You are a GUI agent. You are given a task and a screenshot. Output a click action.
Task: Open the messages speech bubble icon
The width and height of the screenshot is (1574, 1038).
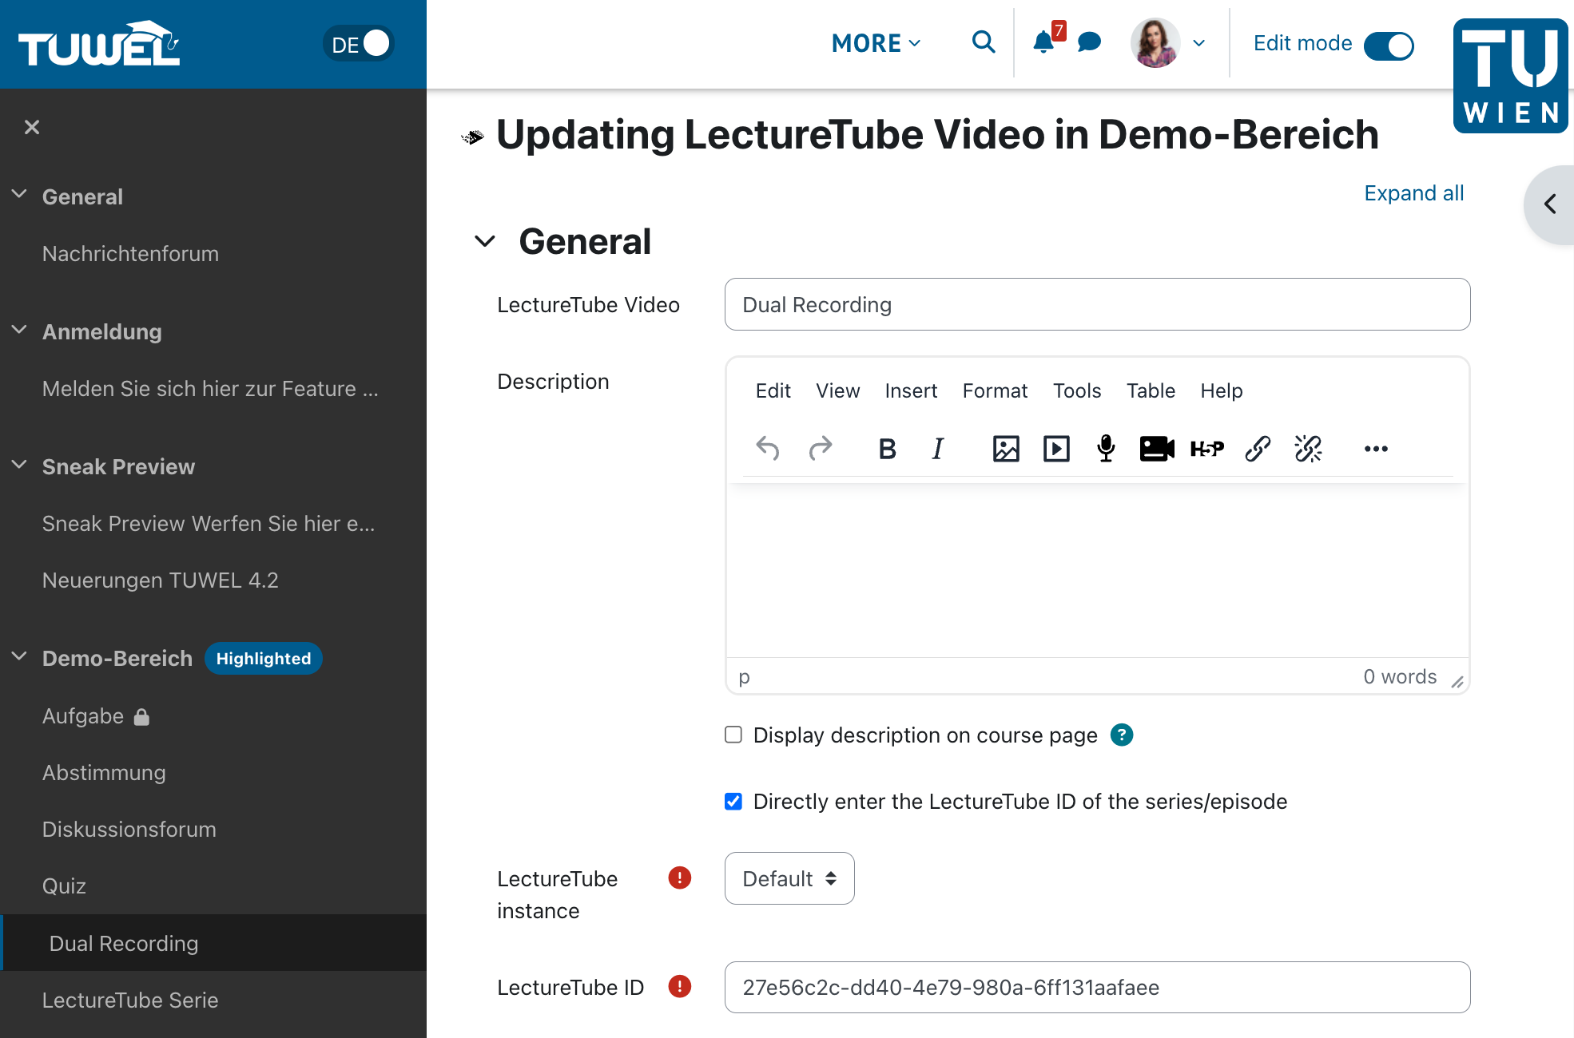pos(1089,42)
